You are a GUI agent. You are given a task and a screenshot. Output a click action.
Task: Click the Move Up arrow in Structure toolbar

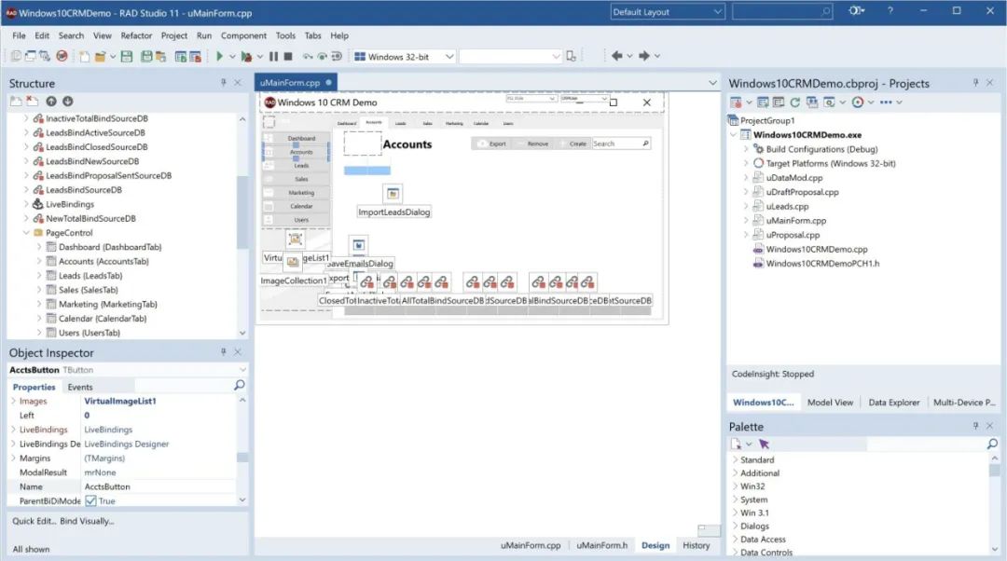click(50, 102)
